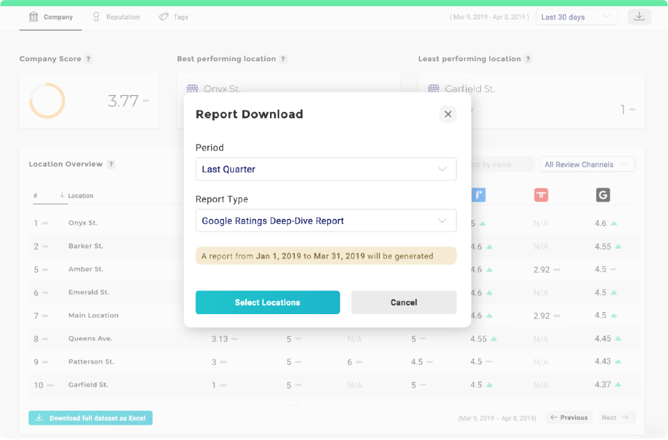Click the Company Score progress ring
The image size is (668, 440).
[47, 101]
